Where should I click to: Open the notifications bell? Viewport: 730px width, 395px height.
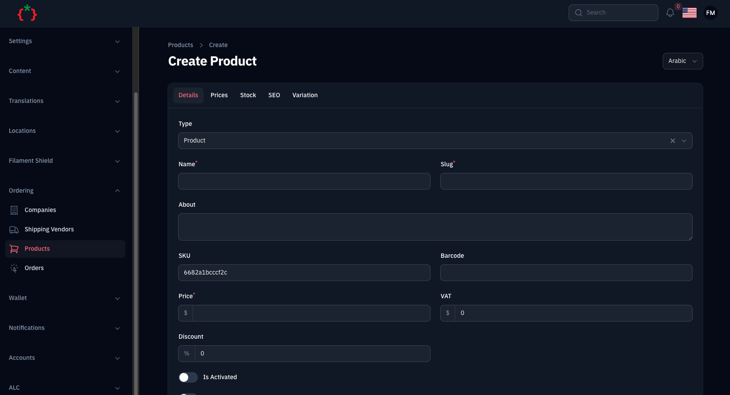coord(670,13)
